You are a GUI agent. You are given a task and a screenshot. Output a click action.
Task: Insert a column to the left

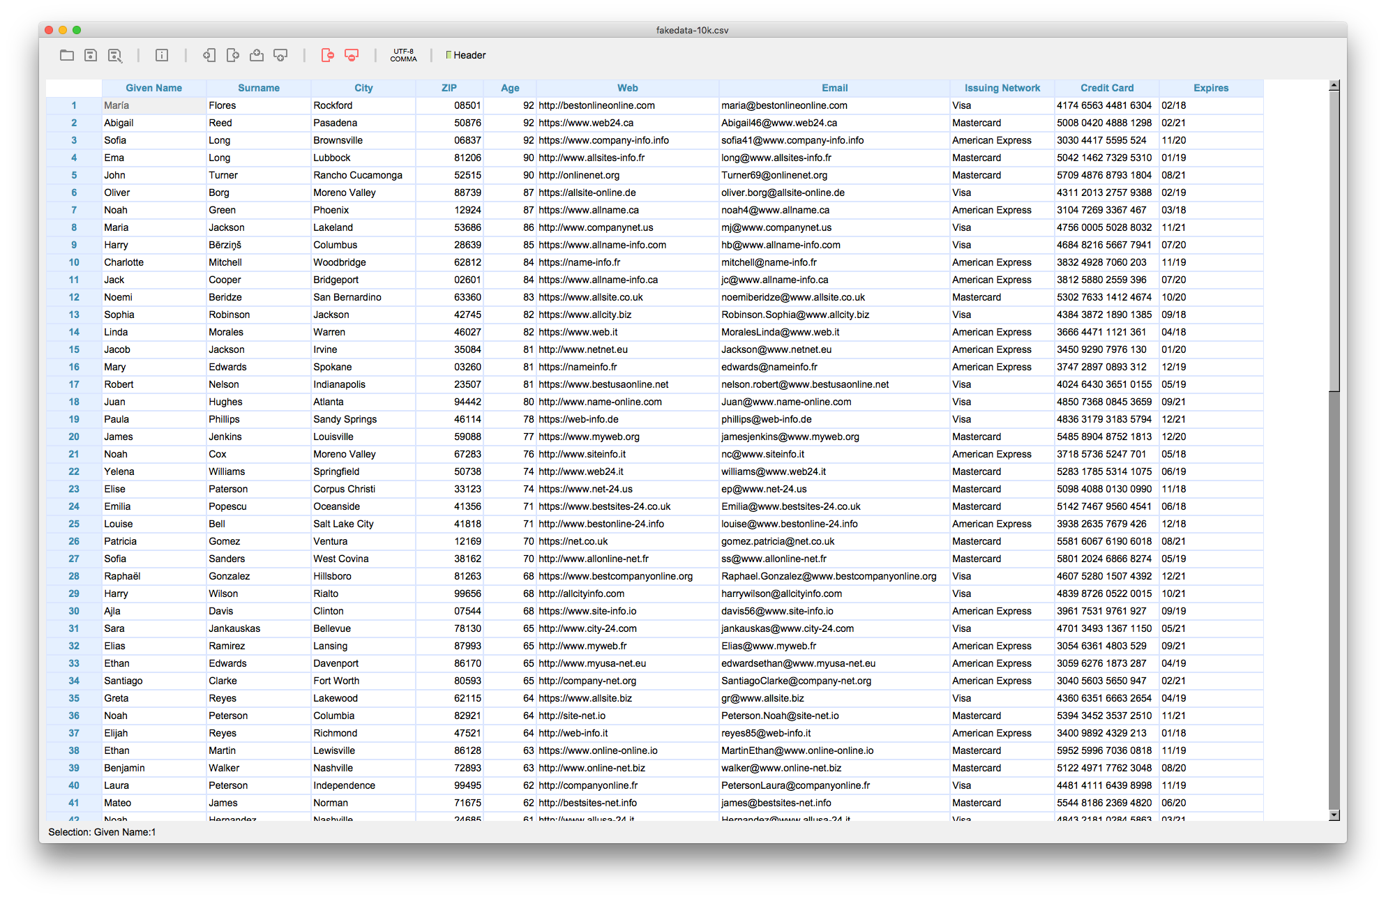click(209, 55)
